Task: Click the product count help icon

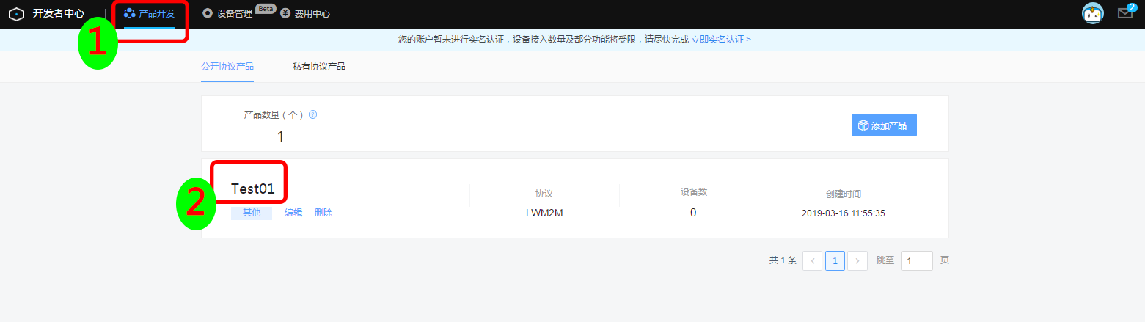Action: [312, 114]
